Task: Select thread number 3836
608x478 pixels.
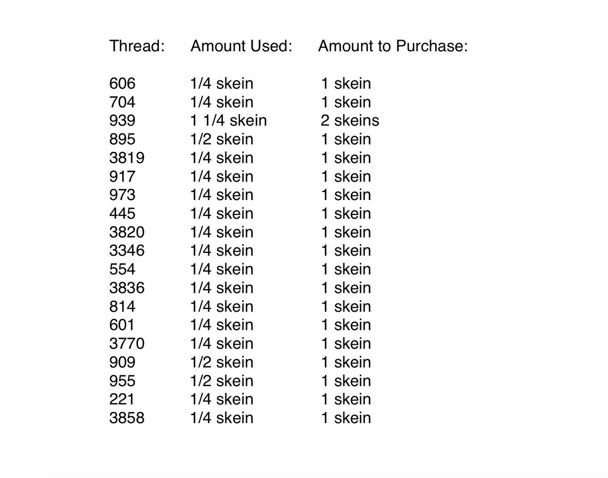Action: (x=127, y=288)
